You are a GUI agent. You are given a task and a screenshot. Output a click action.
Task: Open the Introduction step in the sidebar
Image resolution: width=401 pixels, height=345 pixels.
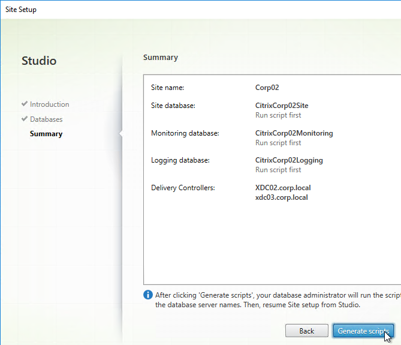pos(49,104)
